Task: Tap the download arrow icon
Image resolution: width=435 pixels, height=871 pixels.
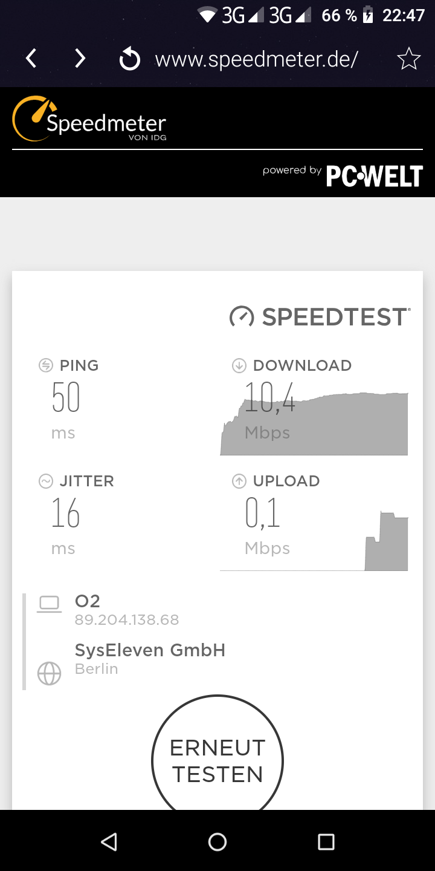Action: pos(239,365)
